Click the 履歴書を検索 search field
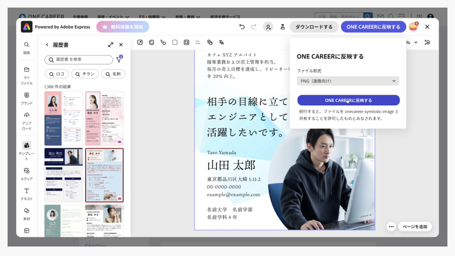The height and width of the screenshot is (256, 455). [x=79, y=60]
